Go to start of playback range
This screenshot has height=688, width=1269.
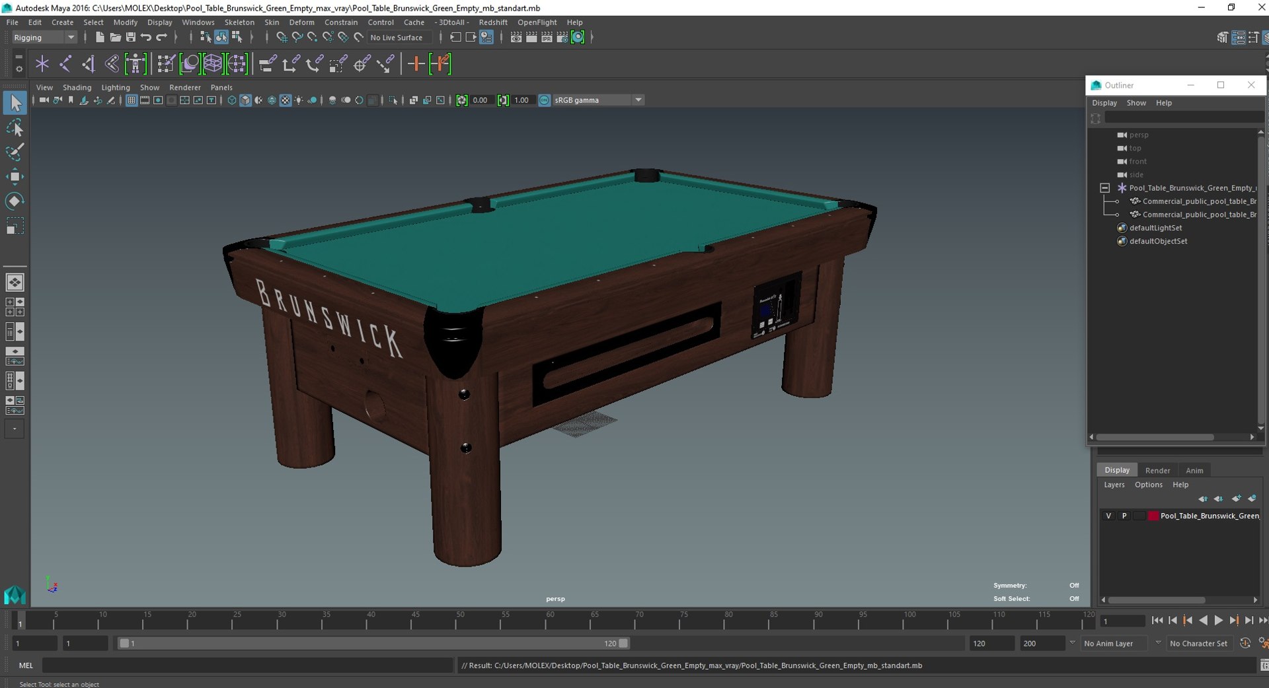[x=1157, y=621]
